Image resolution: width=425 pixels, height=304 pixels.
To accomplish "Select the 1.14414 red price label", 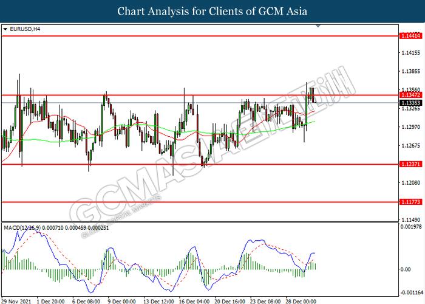I will [410, 35].
